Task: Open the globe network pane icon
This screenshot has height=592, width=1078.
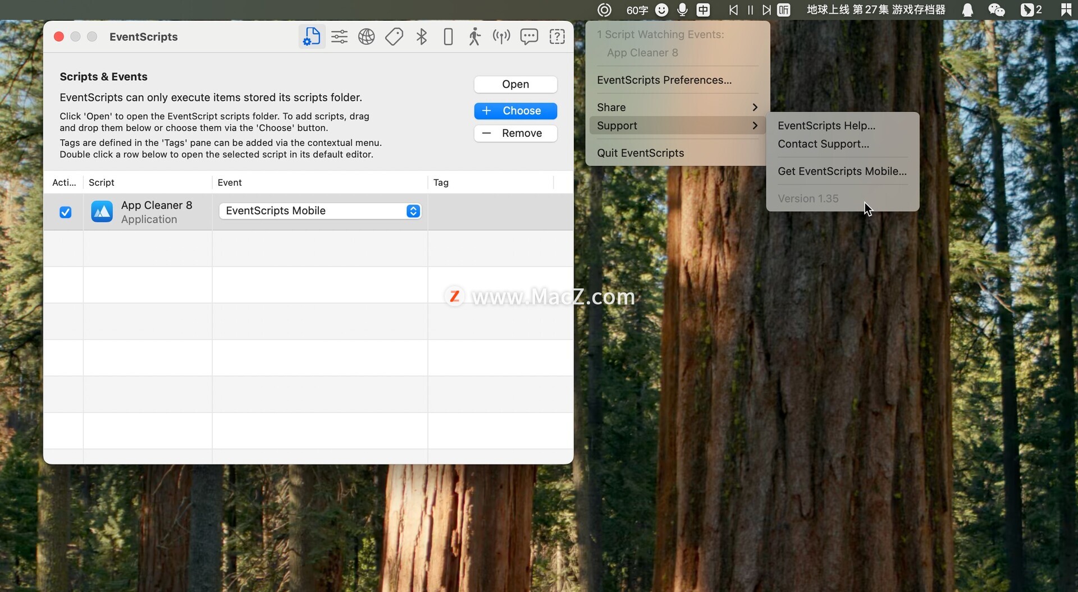Action: coord(367,36)
